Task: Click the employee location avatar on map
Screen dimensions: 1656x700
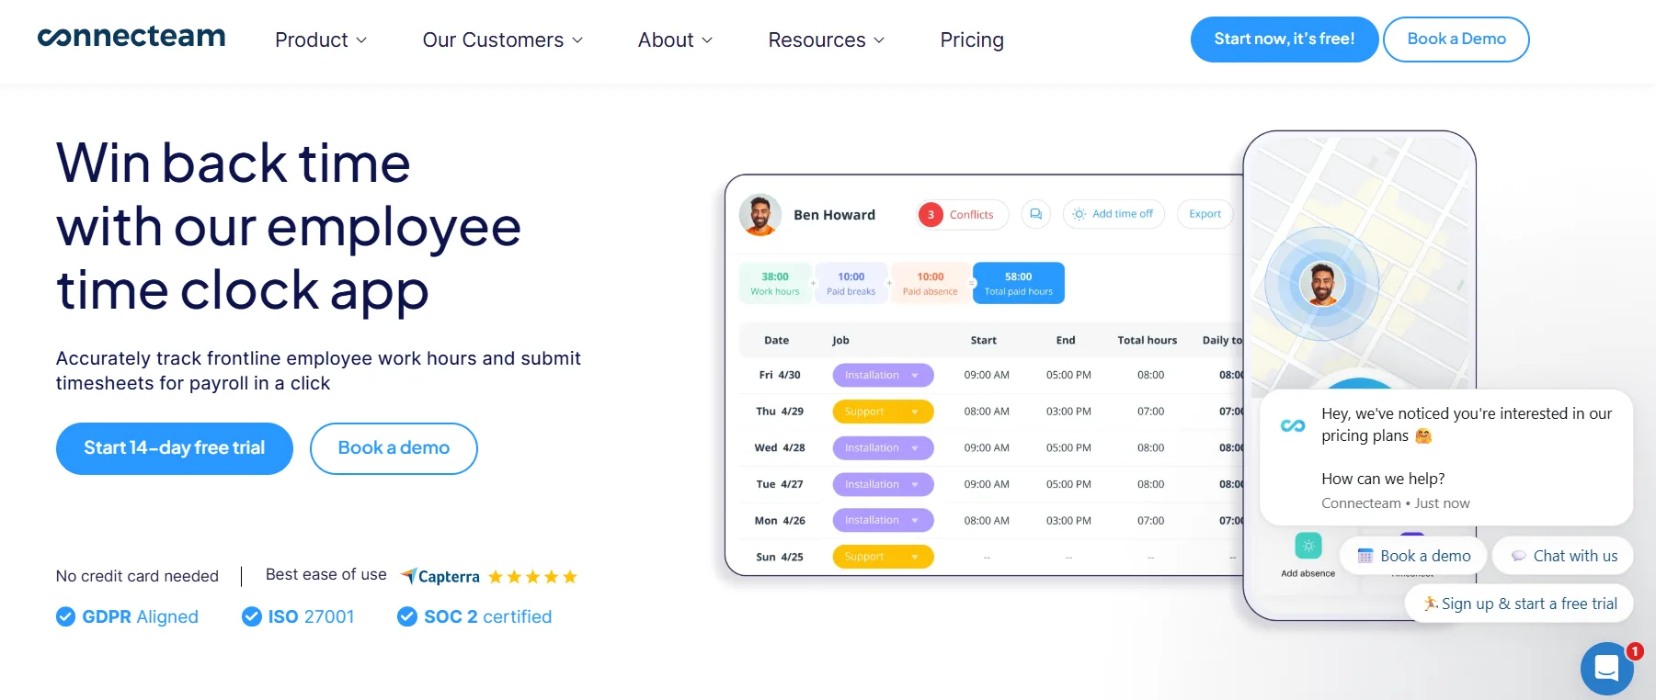Action: tap(1322, 283)
